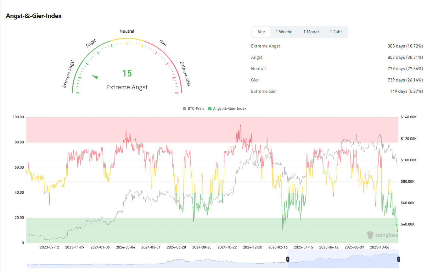Select the Alle time range tab
The height and width of the screenshot is (273, 427).
click(x=261, y=32)
